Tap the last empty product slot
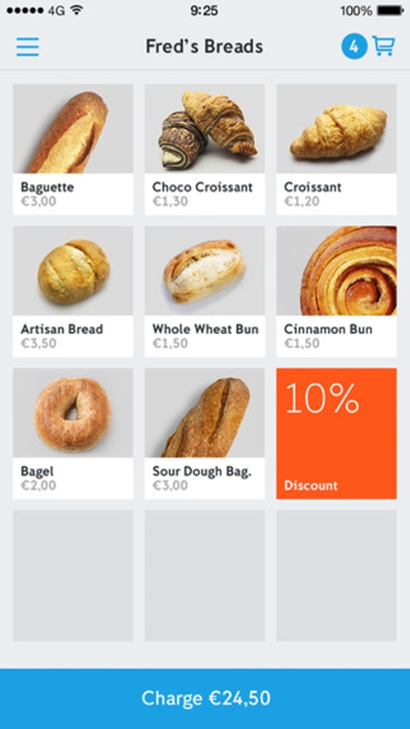Screen dimensions: 410x729 point(337,575)
